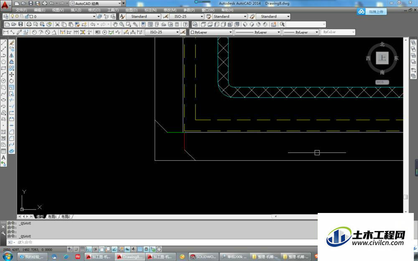Select the Trim tool

click(x=12, y=100)
